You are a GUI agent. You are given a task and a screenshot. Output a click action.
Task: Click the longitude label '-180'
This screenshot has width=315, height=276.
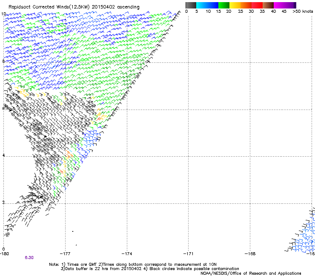click(x=4, y=254)
